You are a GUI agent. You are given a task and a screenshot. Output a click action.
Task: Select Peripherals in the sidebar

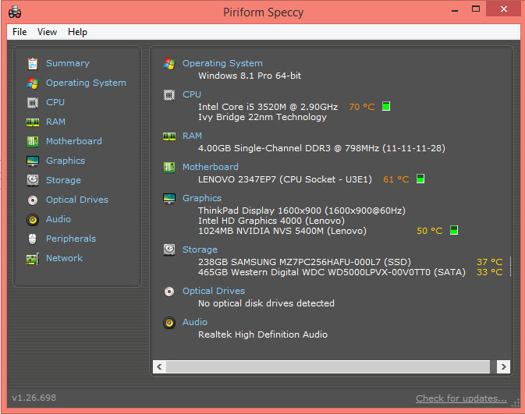point(71,239)
